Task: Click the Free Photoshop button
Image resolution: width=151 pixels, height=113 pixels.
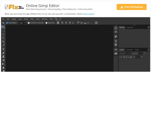Action: (x=131, y=7)
